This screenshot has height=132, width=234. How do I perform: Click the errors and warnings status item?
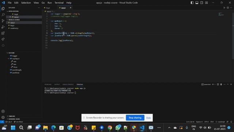pos(9,122)
